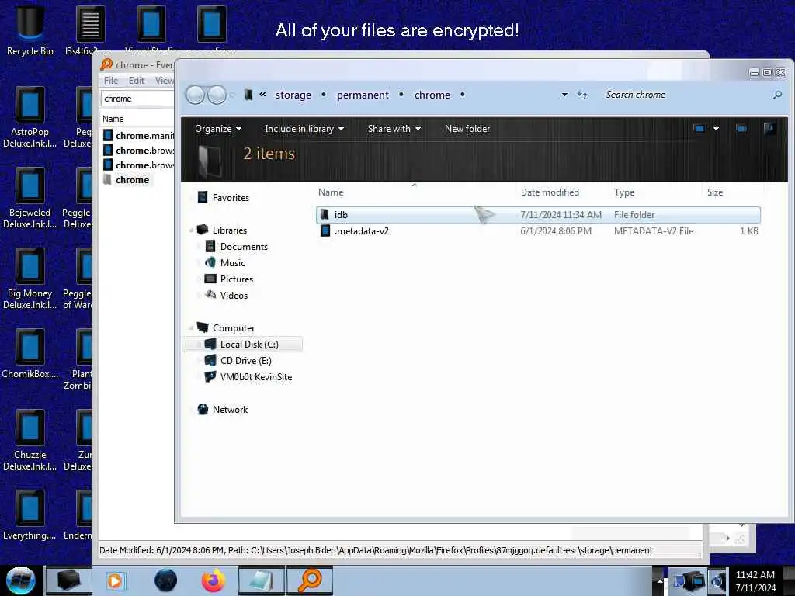
Task: Click the refresh icon beside address bar
Action: [582, 95]
